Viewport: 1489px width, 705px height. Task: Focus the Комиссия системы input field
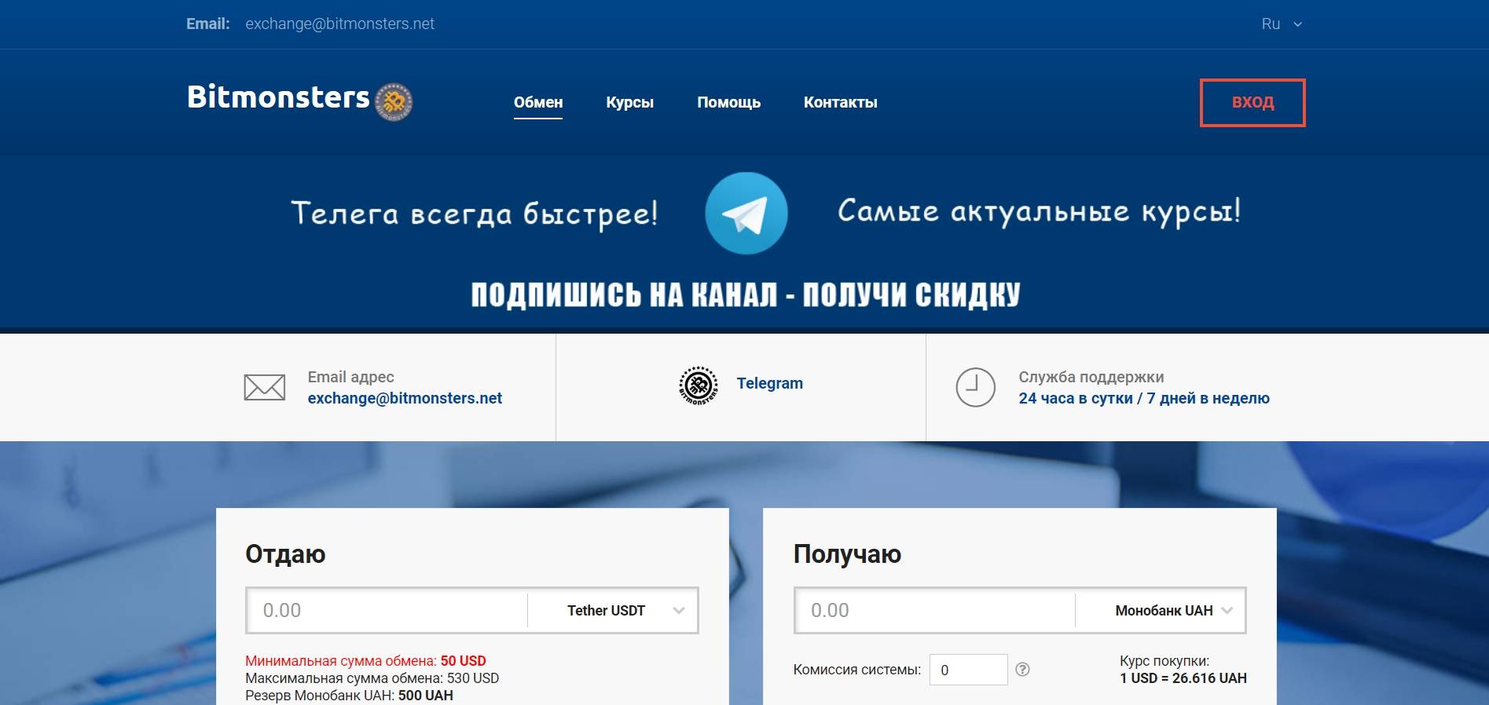click(x=968, y=670)
